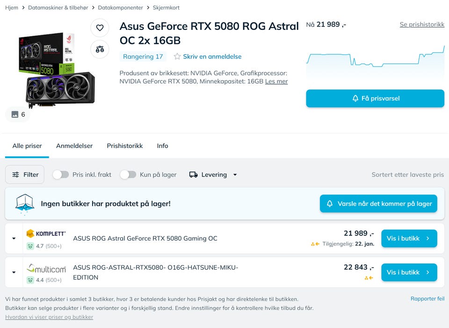Click the compare scales icon
The image size is (449, 328).
[x=100, y=49]
